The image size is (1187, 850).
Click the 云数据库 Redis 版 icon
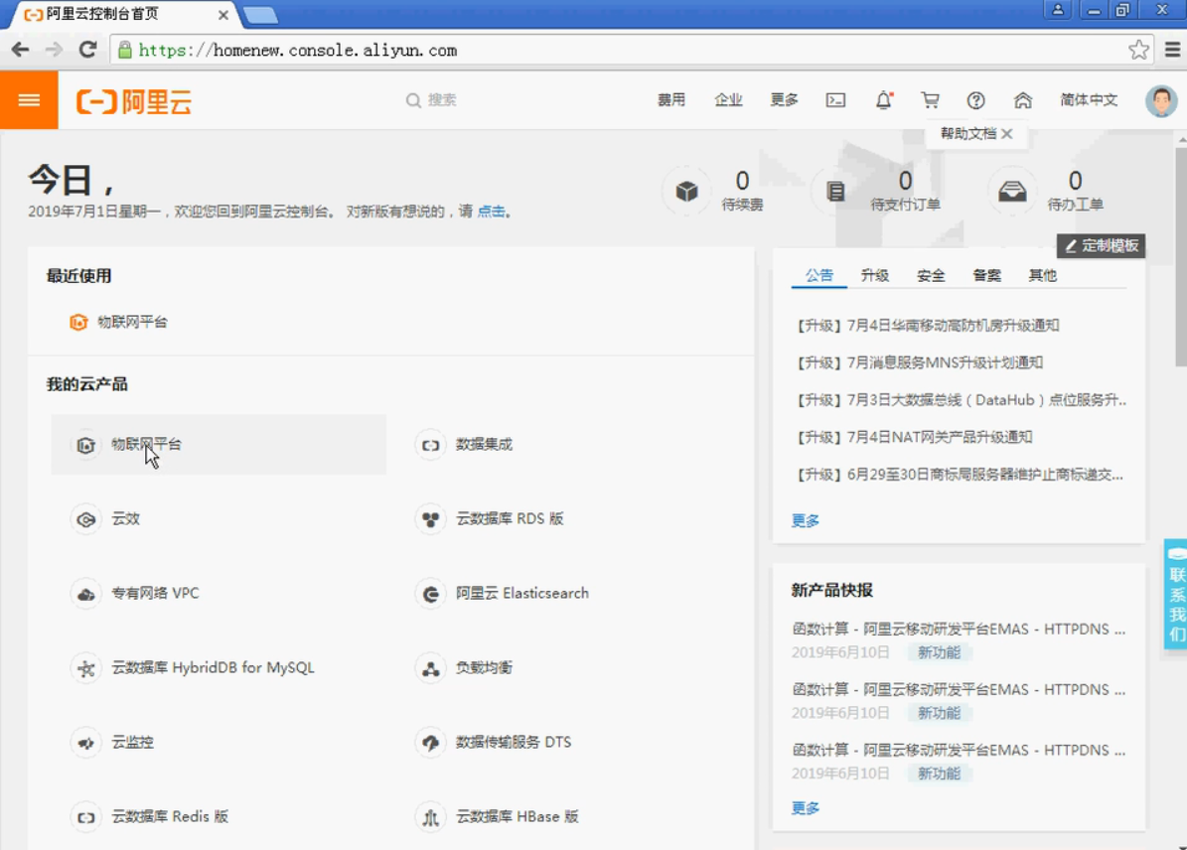(x=86, y=817)
